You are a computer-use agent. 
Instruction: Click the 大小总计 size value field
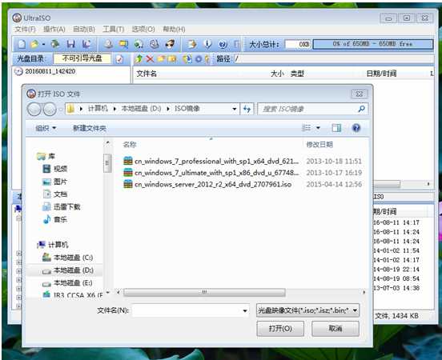point(298,45)
